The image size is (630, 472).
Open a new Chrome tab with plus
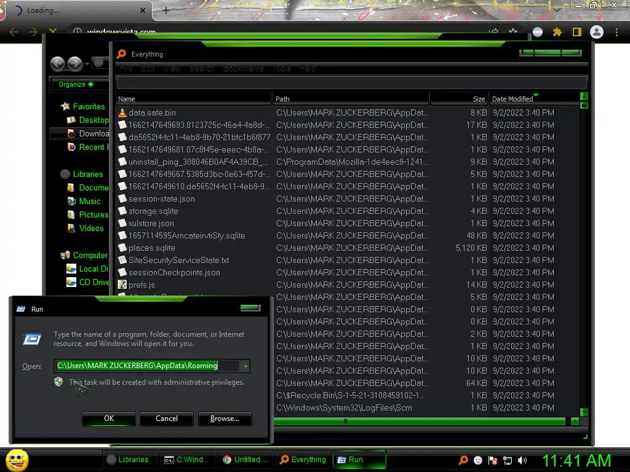(166, 10)
